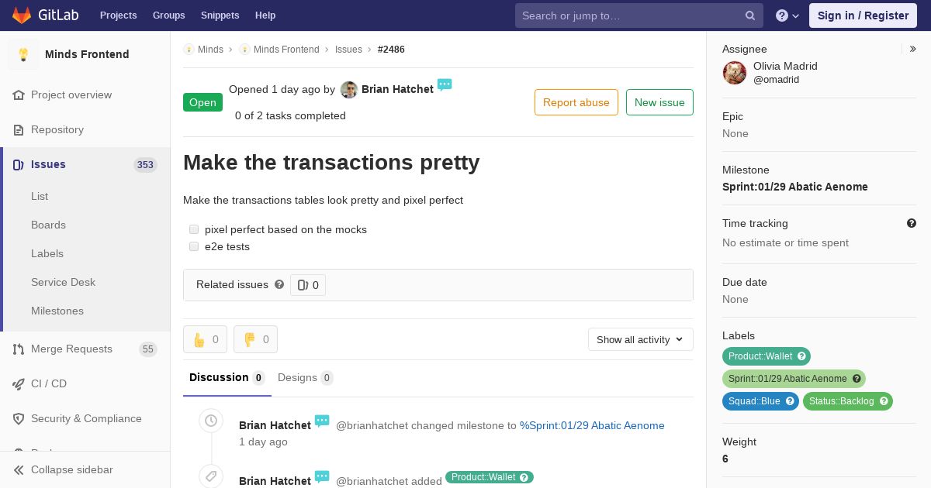Screen dimensions: 931x488
Task: Open the %Sprint:01/29 Abatic Aenome milestone link
Action: [x=592, y=425]
